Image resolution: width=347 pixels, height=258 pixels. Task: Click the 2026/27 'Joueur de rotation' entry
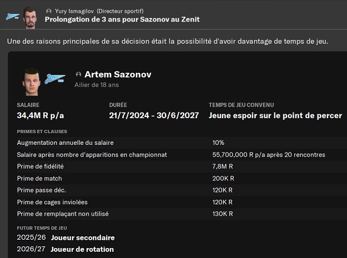tap(82, 249)
